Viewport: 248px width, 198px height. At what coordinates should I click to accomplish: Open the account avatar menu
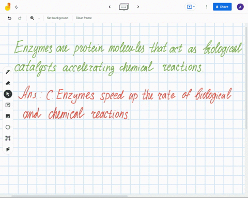[x=240, y=7]
